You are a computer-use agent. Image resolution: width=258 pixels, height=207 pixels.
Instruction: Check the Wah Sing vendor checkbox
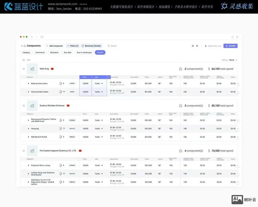(24, 69)
